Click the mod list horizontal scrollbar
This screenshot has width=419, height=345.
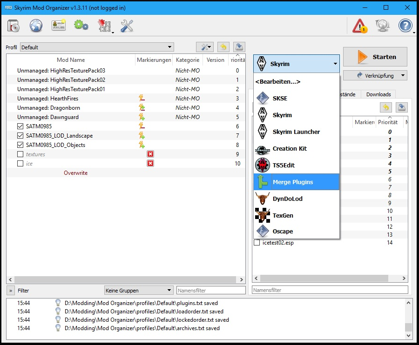point(126,279)
